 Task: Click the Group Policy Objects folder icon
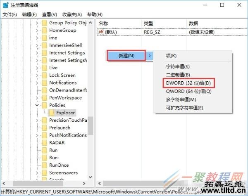pyautogui.click(x=45, y=23)
